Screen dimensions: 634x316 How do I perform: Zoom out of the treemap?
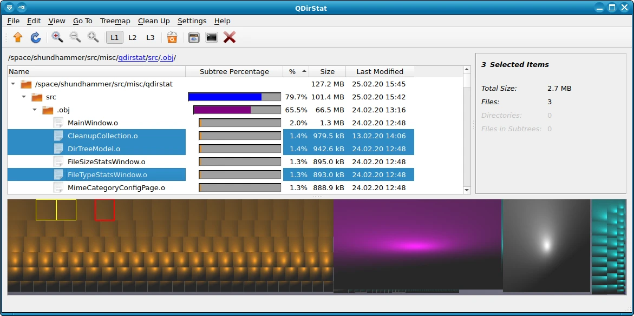pos(74,37)
